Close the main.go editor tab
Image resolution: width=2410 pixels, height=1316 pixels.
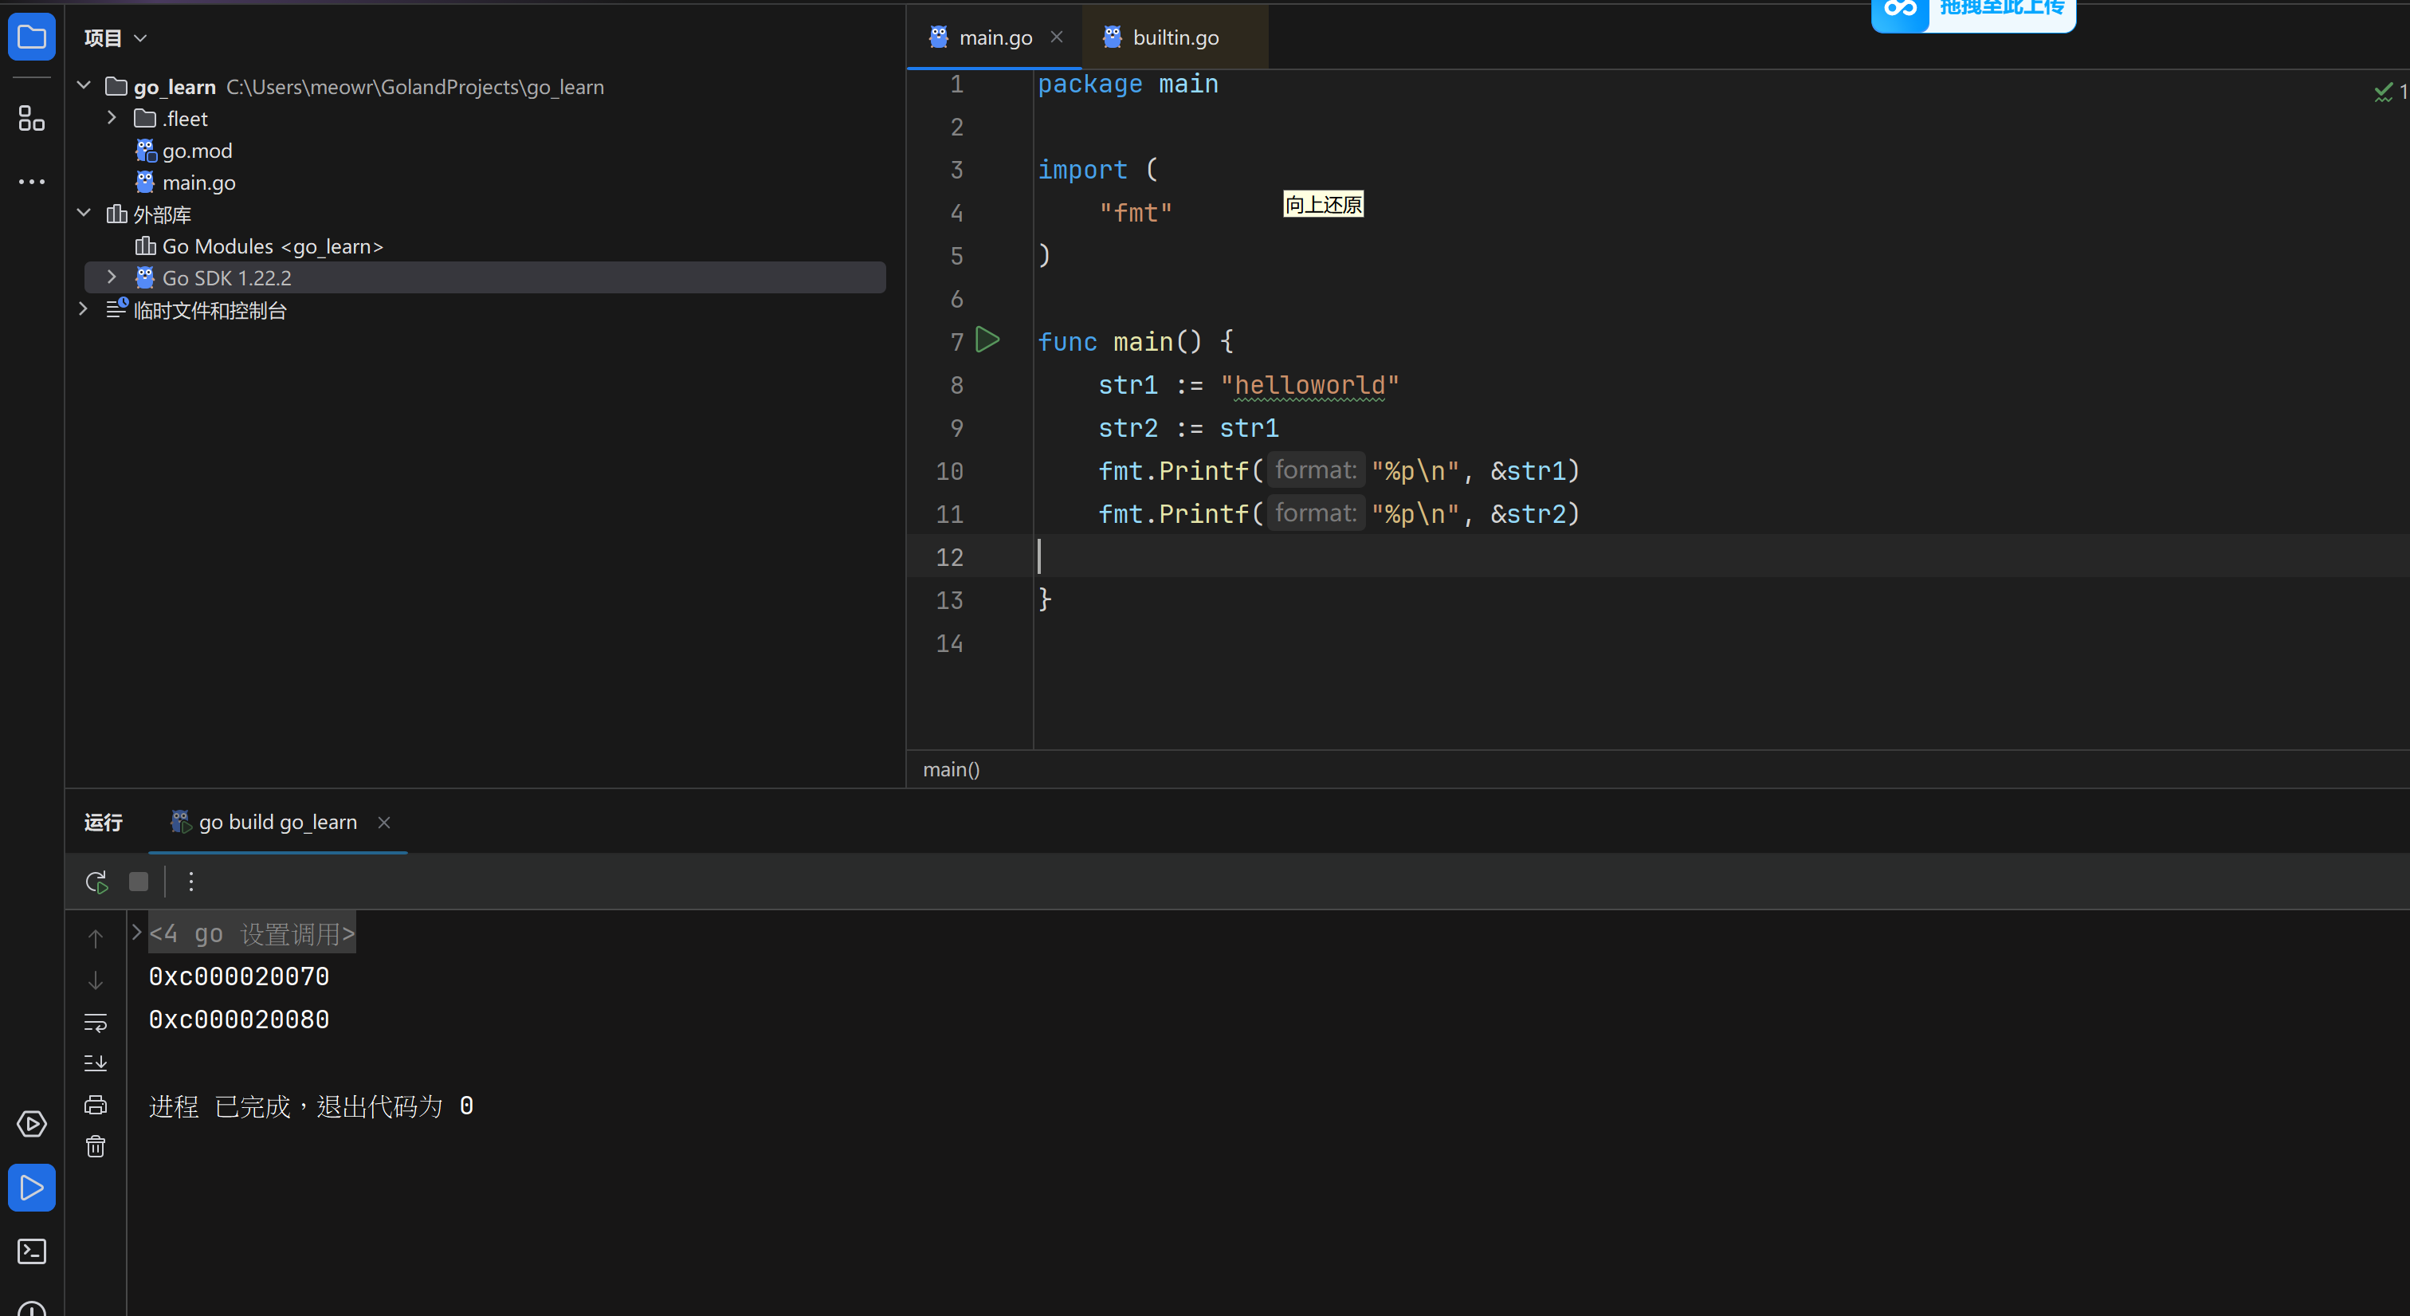(1056, 37)
